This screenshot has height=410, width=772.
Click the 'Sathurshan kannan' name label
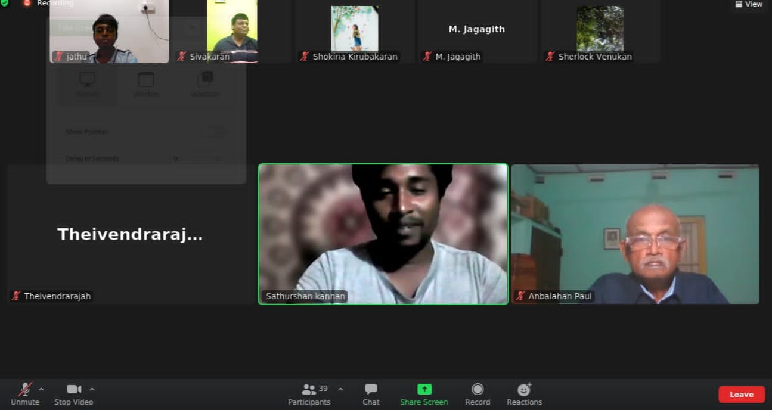(x=305, y=296)
